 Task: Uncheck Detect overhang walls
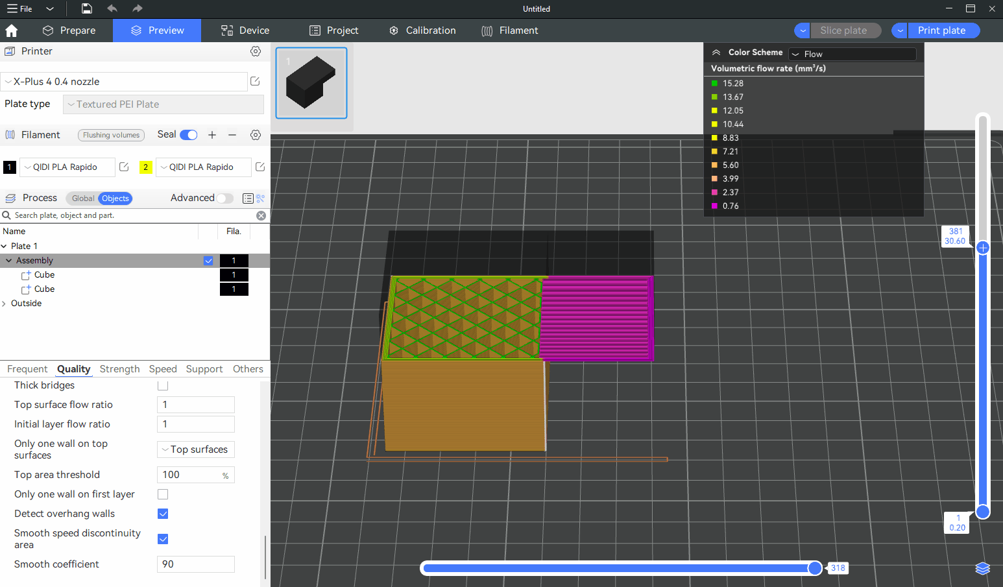tap(163, 514)
